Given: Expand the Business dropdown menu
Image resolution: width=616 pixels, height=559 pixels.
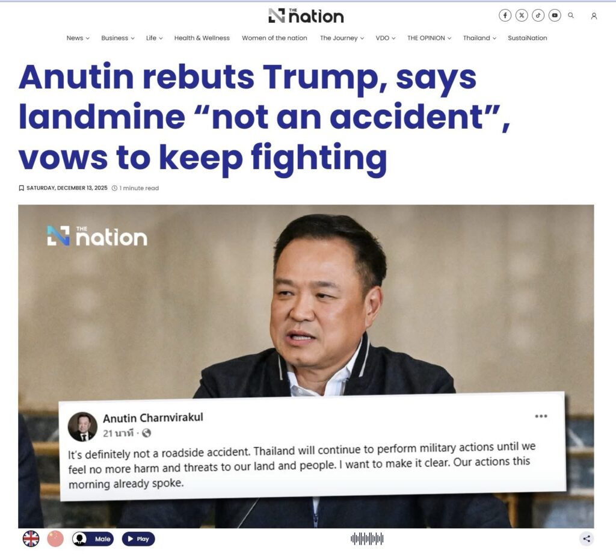Looking at the screenshot, I should (118, 38).
